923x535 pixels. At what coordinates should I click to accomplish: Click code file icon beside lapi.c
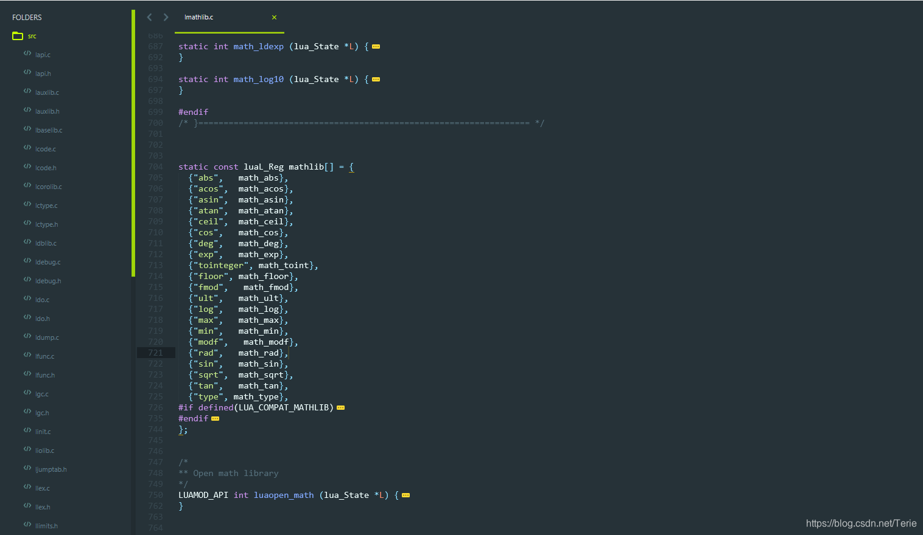pyautogui.click(x=27, y=53)
